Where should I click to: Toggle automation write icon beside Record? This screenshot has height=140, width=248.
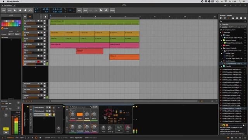(x=30, y=10)
